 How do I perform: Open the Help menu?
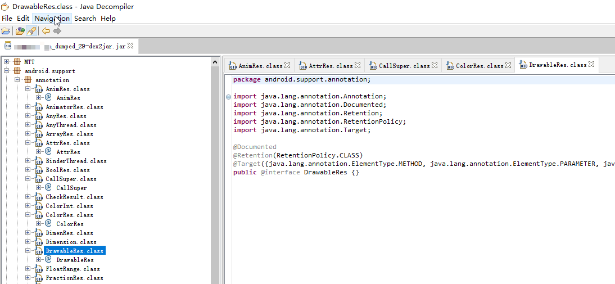108,19
